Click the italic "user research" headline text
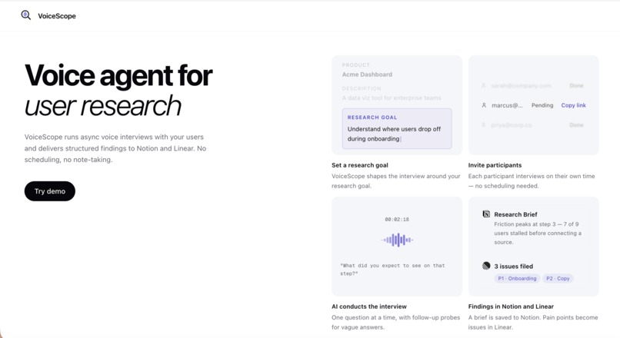Viewport: 620px width, 338px height. 103,106
